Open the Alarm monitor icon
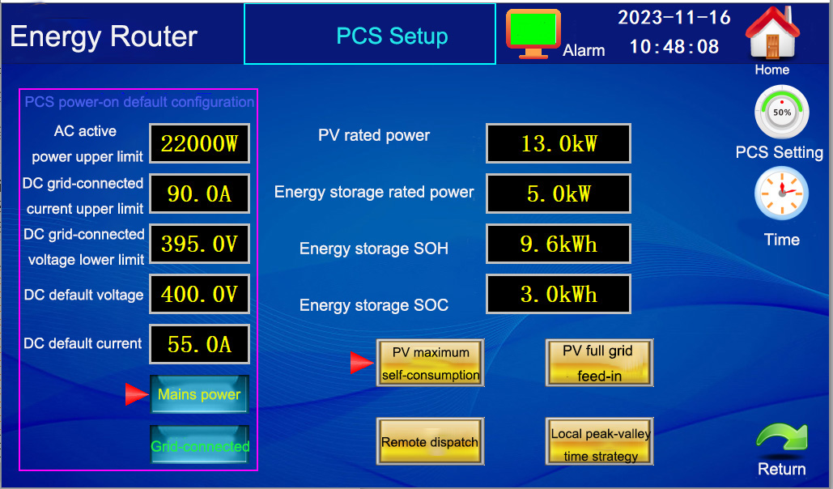Image resolution: width=833 pixels, height=489 pixels. click(x=533, y=33)
